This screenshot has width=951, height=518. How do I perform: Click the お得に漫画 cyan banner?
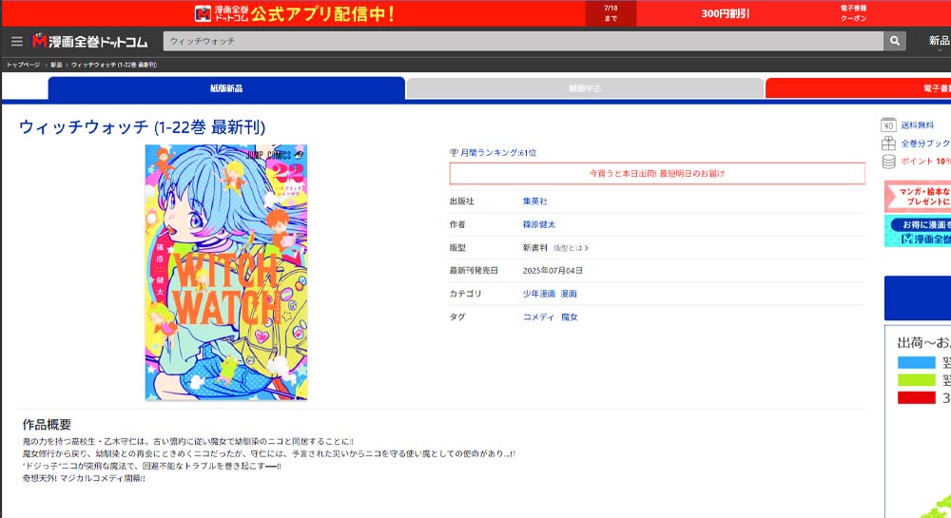918,231
